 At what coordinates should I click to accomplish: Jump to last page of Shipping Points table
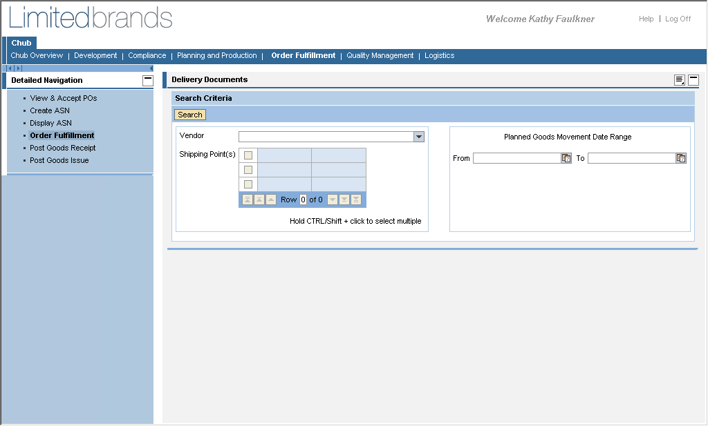tap(356, 200)
